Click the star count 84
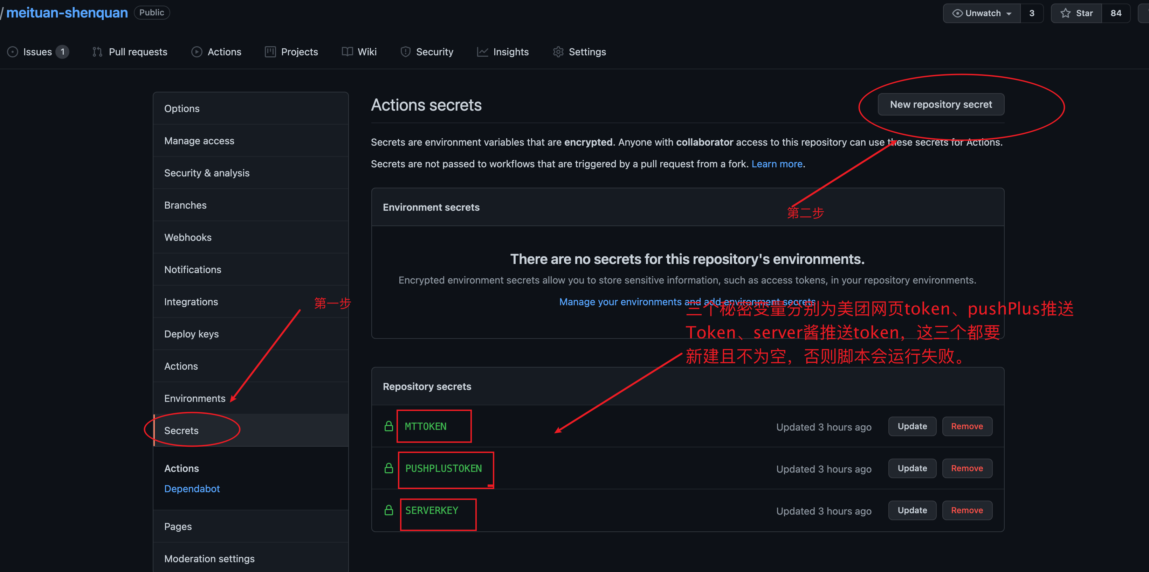 click(1116, 13)
